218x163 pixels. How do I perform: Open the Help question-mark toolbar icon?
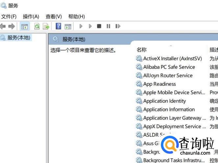(59, 26)
